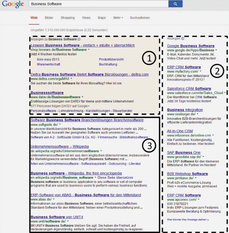
Task: Open Softguide 'Branchenlösungen Branchensoftware' result
Action: coord(87,120)
